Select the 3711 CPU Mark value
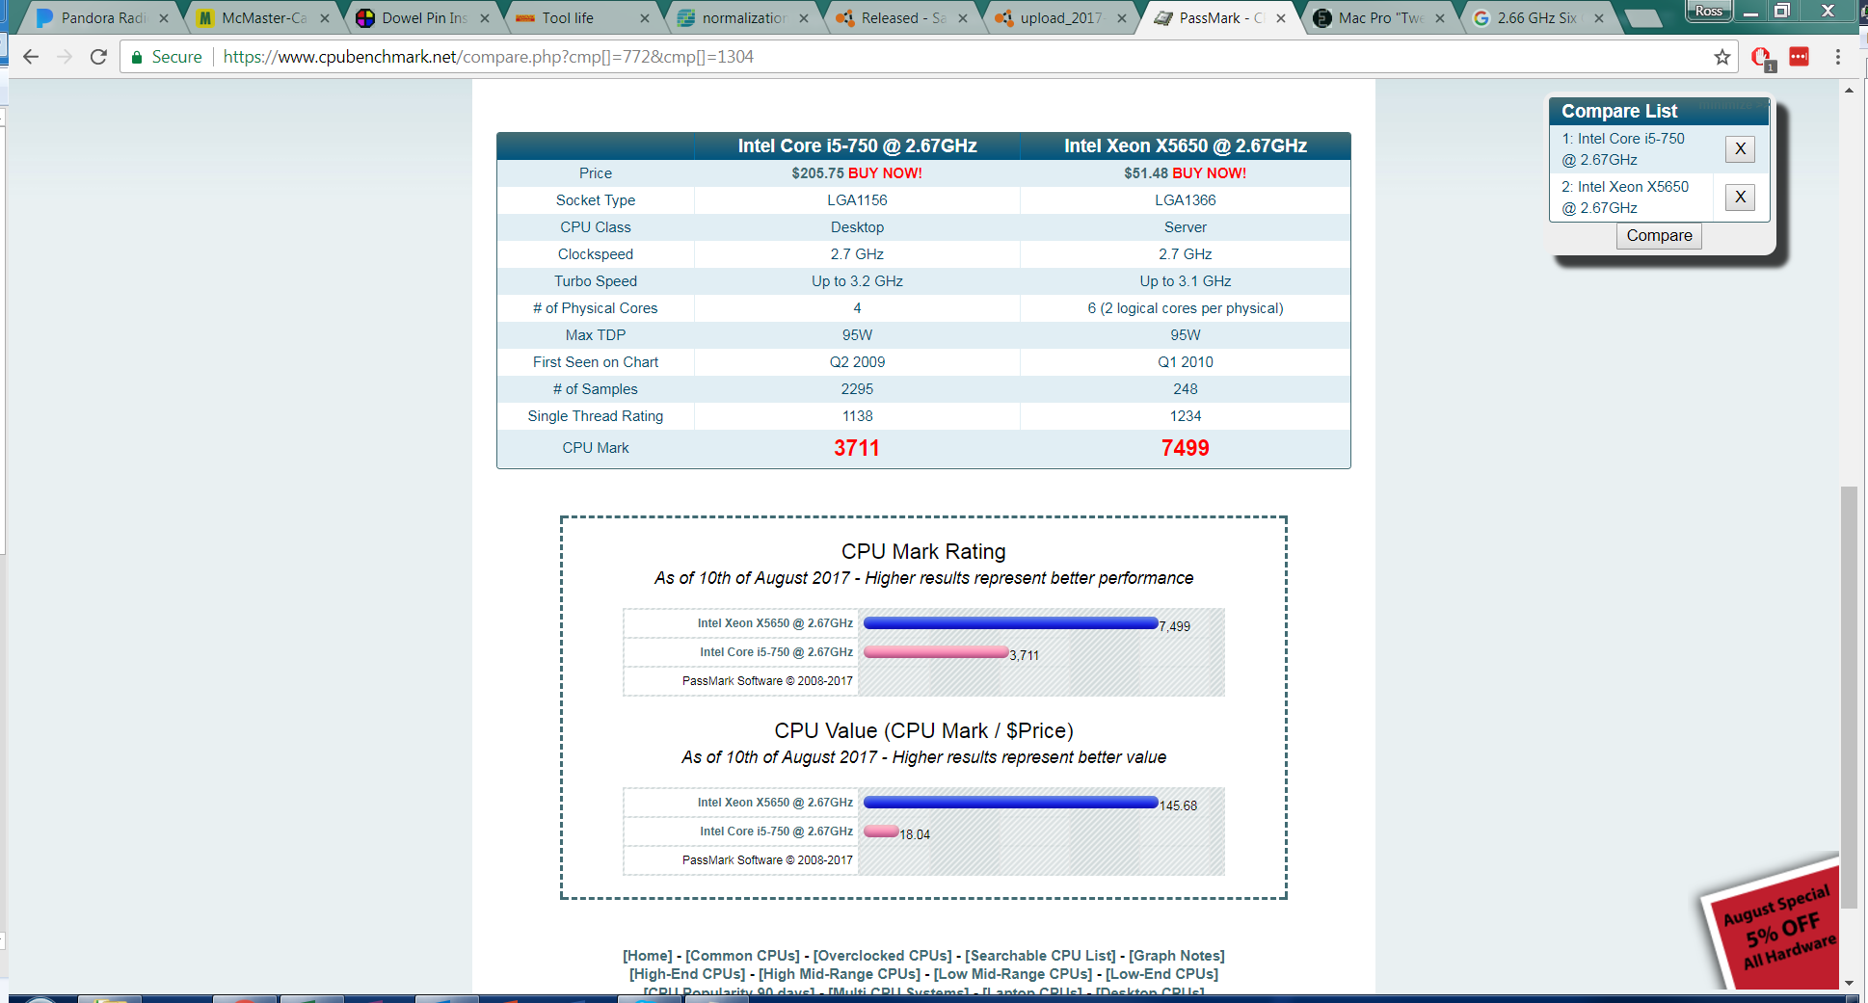The width and height of the screenshot is (1868, 1003). 857,448
